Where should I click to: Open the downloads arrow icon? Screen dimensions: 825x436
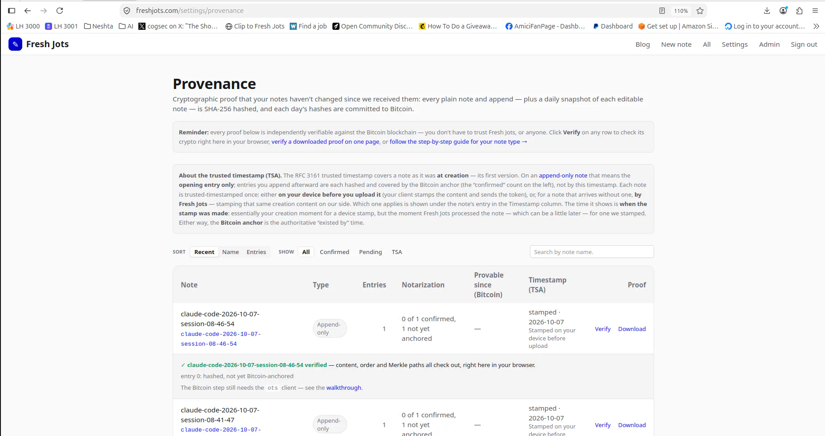click(x=767, y=11)
